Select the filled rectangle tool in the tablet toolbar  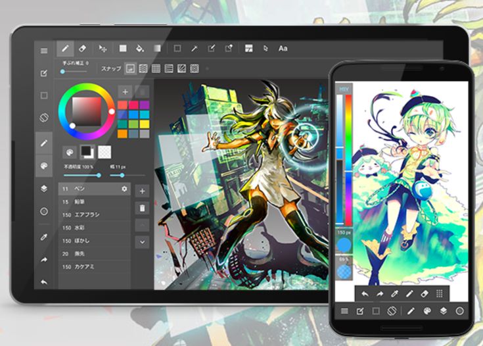pyautogui.click(x=123, y=49)
